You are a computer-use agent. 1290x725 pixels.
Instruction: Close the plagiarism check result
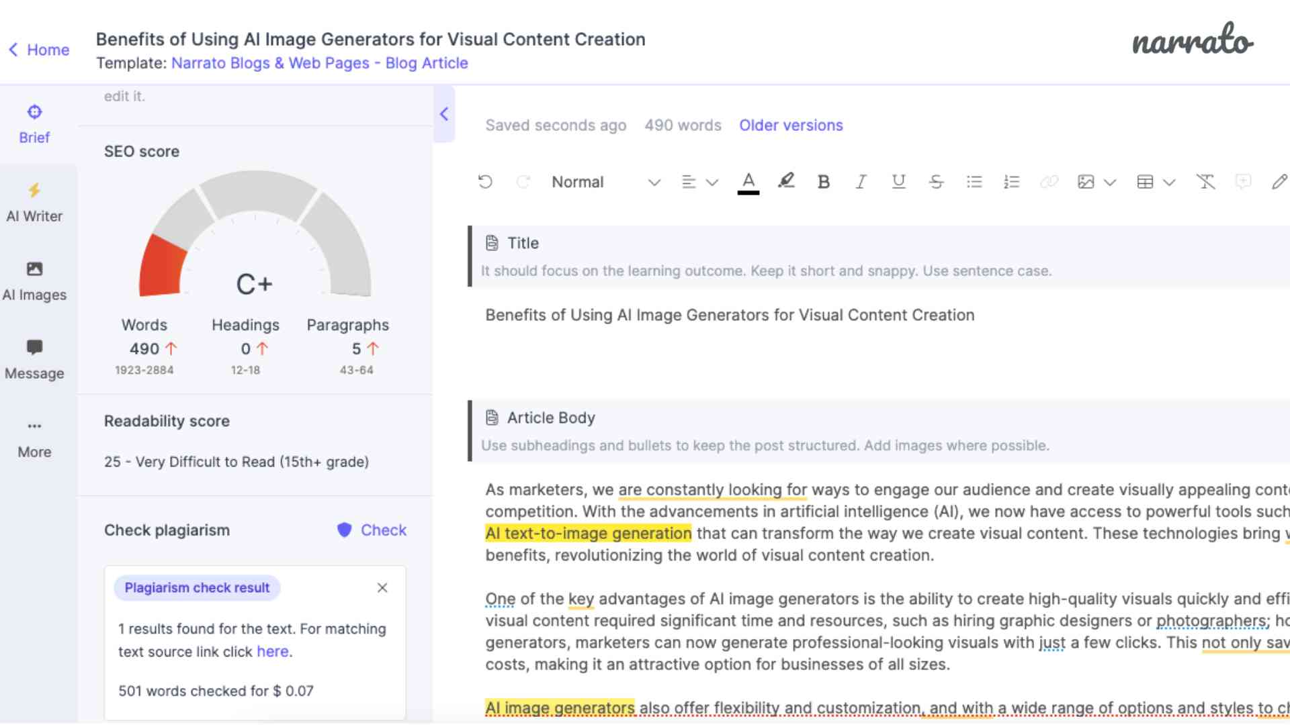(x=382, y=587)
